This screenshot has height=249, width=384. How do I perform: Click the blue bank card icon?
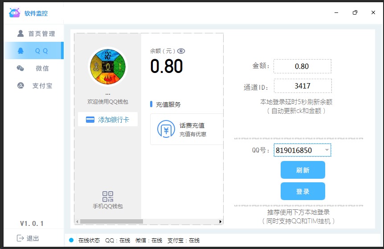pos(90,120)
